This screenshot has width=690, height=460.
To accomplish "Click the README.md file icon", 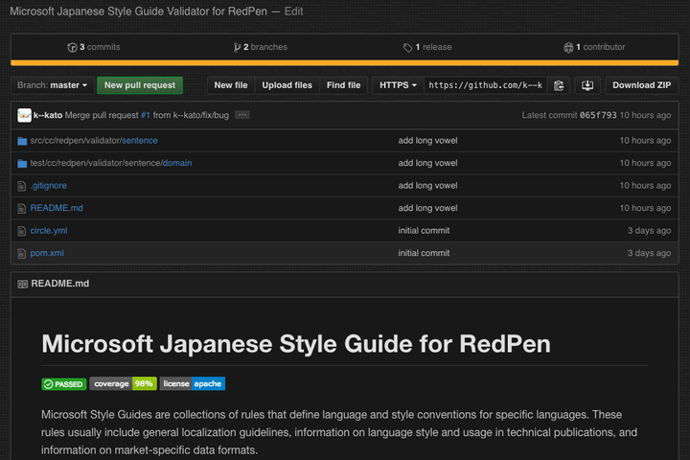I will tap(22, 208).
